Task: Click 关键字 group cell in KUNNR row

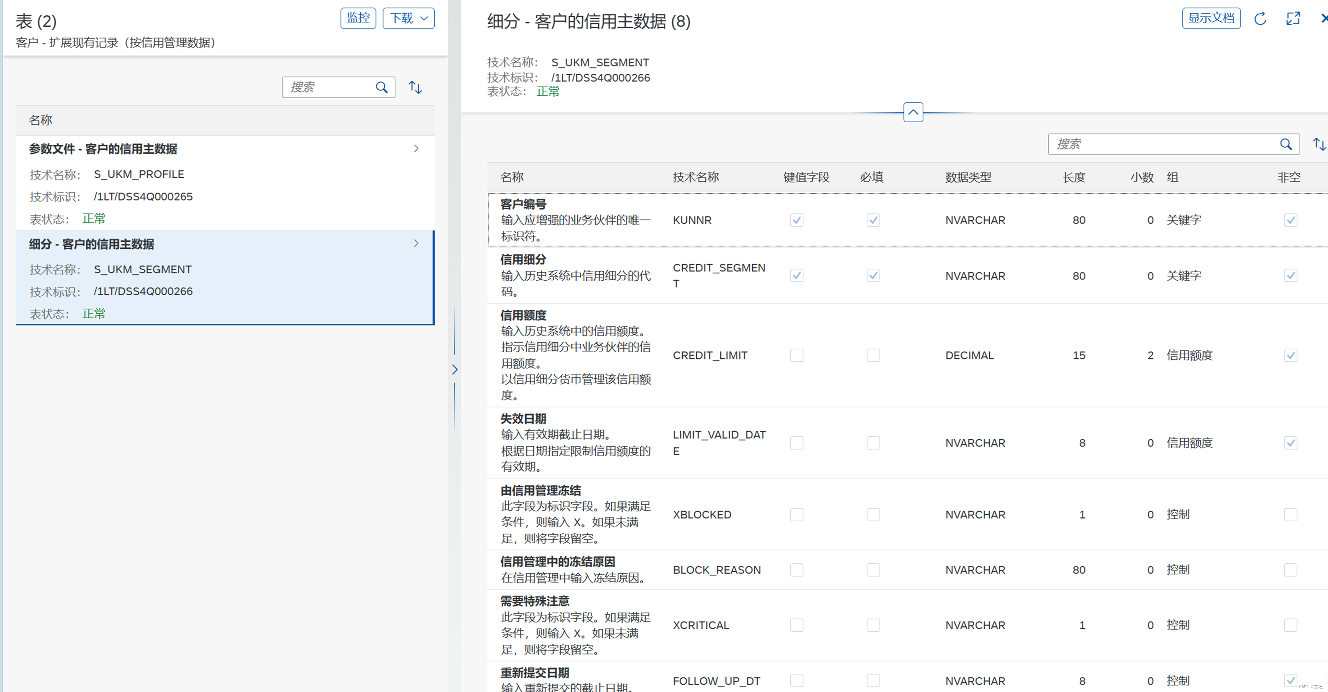Action: pos(1184,220)
